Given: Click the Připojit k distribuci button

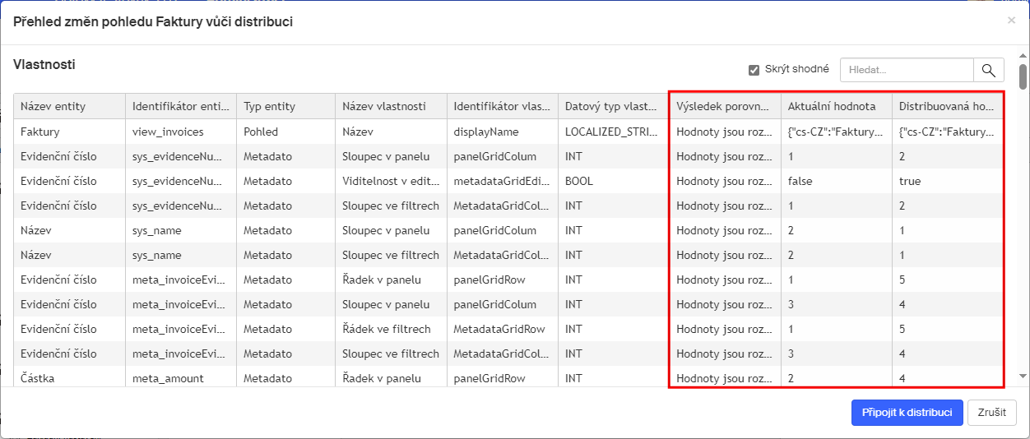Looking at the screenshot, I should point(907,413).
